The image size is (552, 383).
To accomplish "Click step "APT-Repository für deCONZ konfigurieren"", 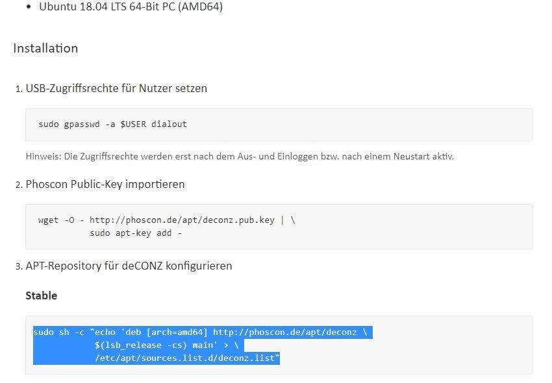I will tap(129, 266).
